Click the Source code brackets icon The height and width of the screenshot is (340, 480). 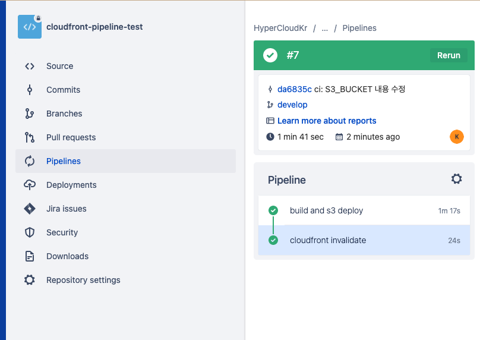[x=30, y=66]
